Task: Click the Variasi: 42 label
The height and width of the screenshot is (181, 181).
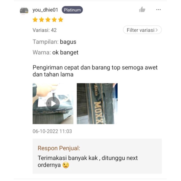Action: (45, 30)
